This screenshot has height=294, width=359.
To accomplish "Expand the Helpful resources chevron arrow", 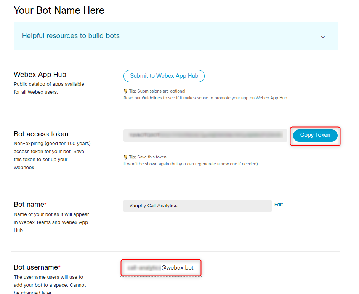I will [323, 37].
